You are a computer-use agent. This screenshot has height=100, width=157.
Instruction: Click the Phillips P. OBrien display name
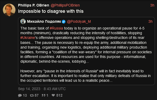click(33, 5)
